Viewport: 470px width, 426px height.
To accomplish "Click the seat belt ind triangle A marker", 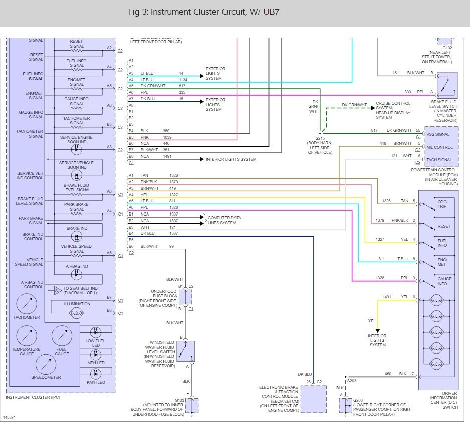I will pos(57,291).
